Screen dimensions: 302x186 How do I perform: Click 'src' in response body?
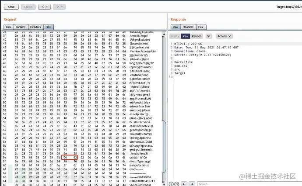click(177, 69)
